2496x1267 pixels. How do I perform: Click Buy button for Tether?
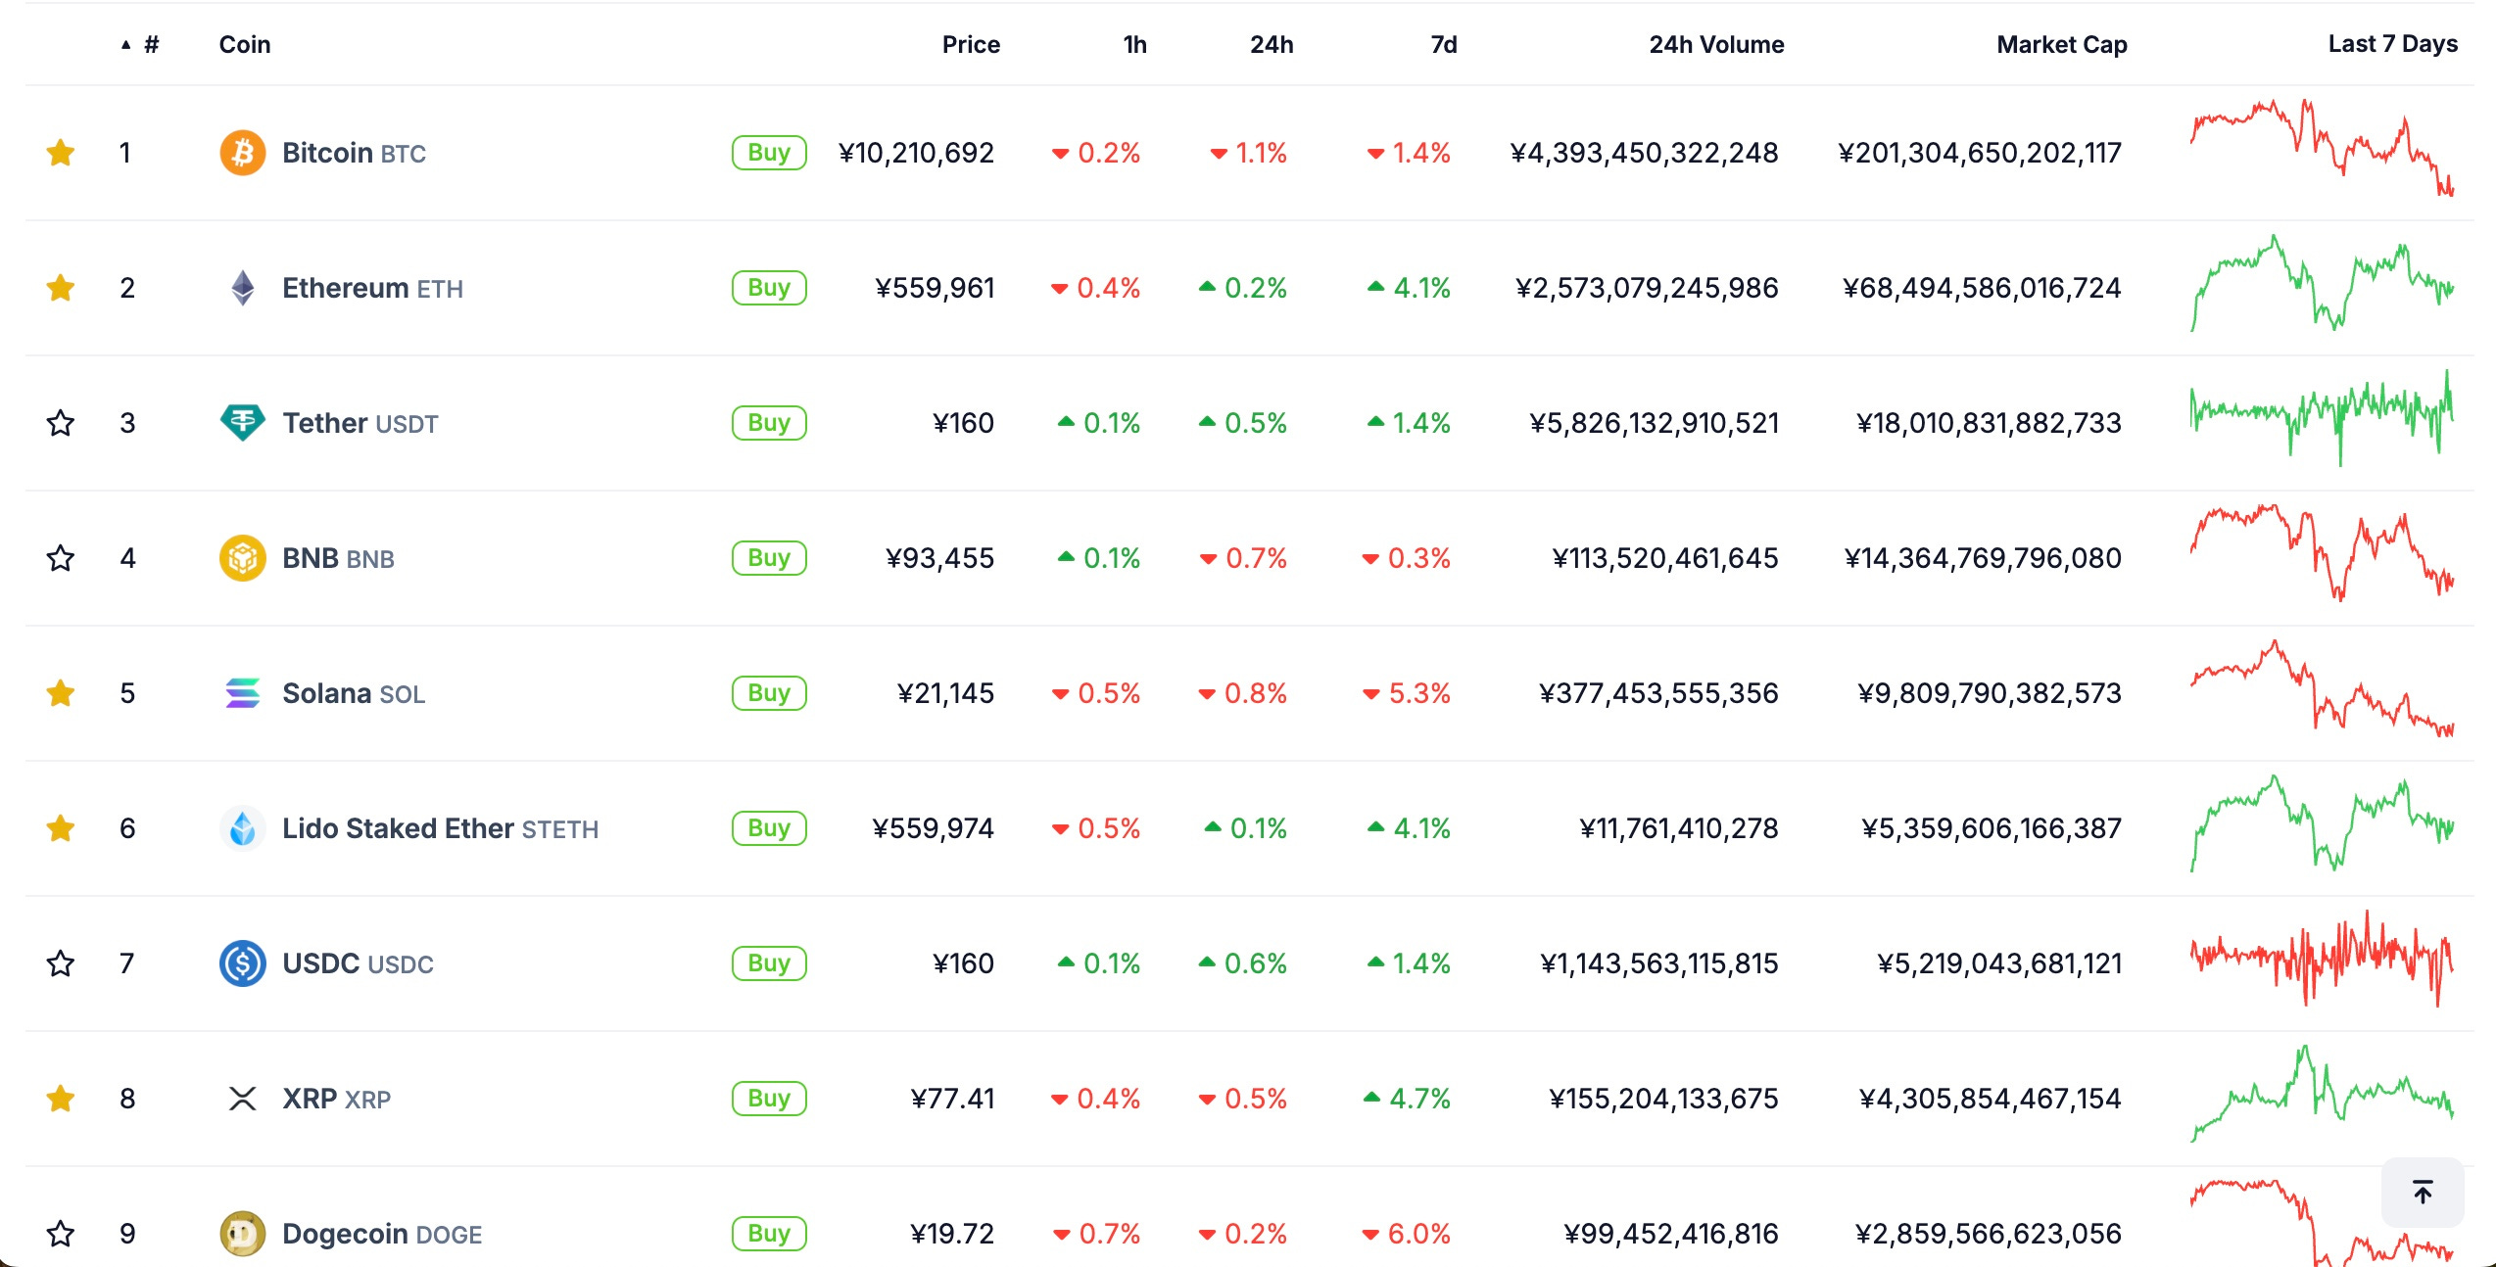769,423
